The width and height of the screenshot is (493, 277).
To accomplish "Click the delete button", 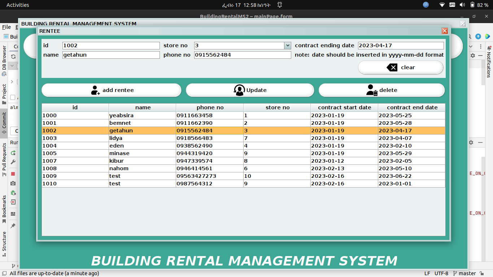I will [381, 90].
